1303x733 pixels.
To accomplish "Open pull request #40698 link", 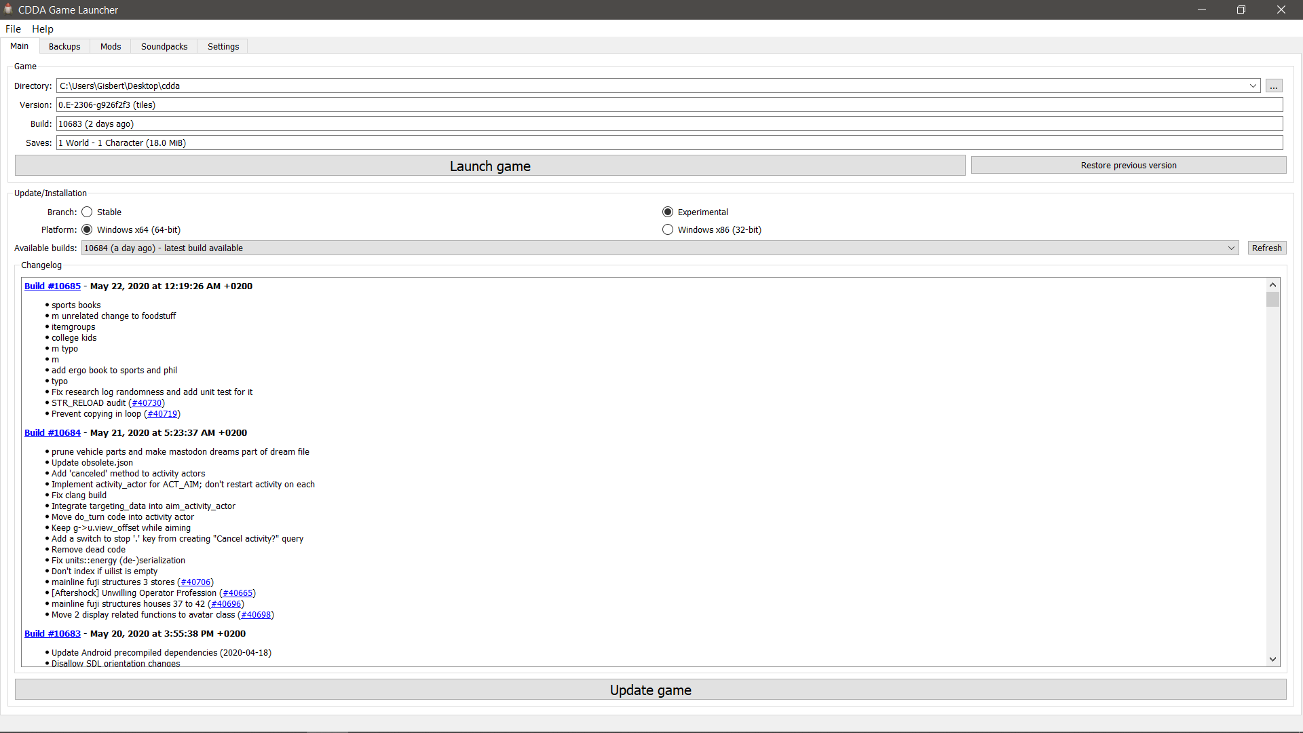I will pyautogui.click(x=256, y=615).
